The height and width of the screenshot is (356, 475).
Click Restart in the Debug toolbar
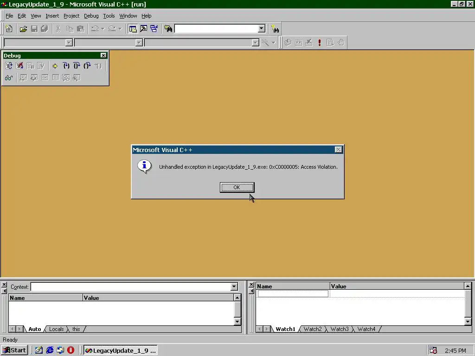coord(9,66)
